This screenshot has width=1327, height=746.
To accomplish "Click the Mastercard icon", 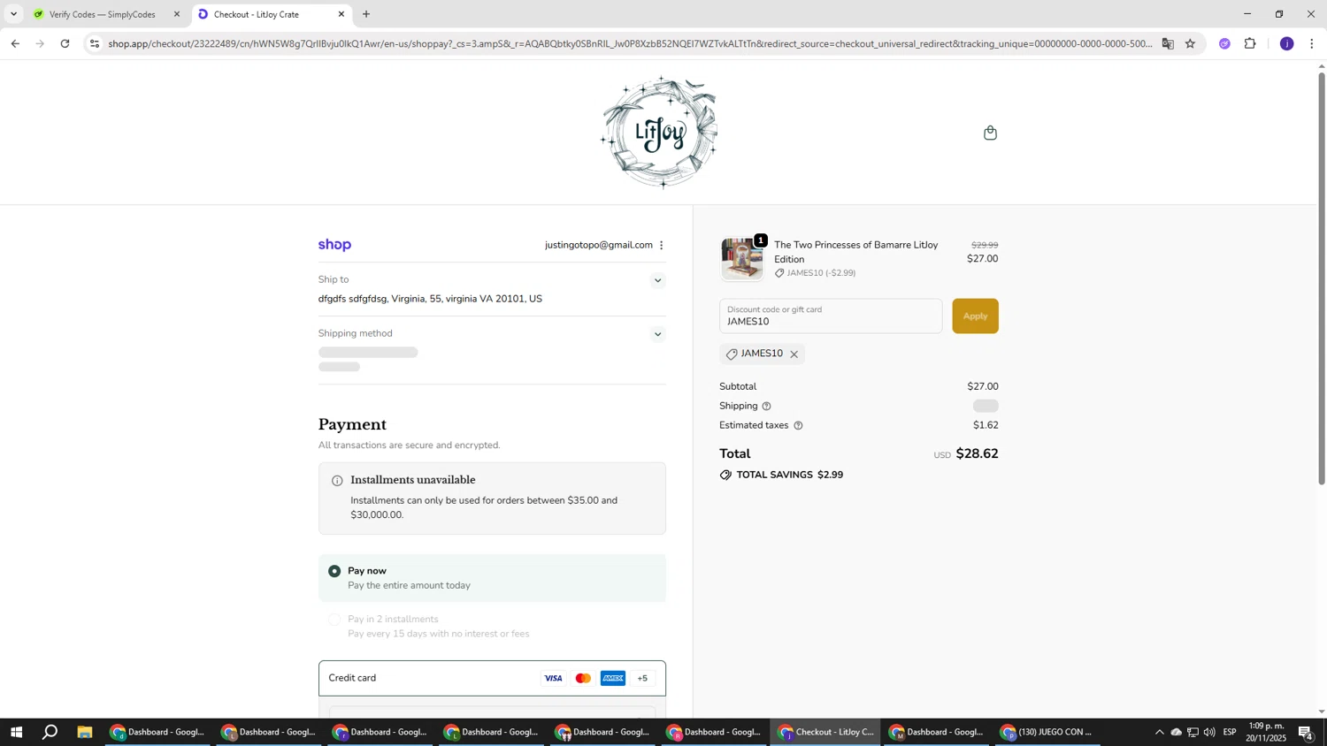I will tap(583, 679).
